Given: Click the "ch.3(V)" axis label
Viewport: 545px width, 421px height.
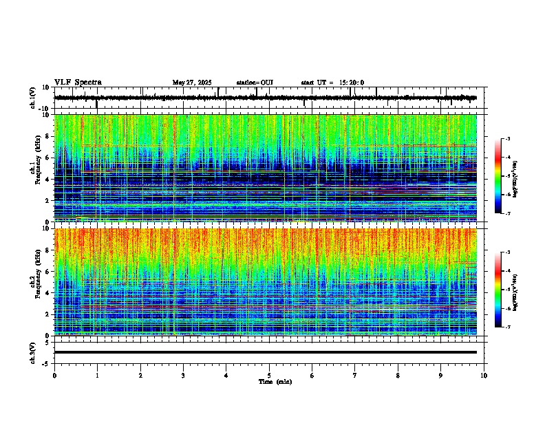Looking at the screenshot, I should (33, 353).
